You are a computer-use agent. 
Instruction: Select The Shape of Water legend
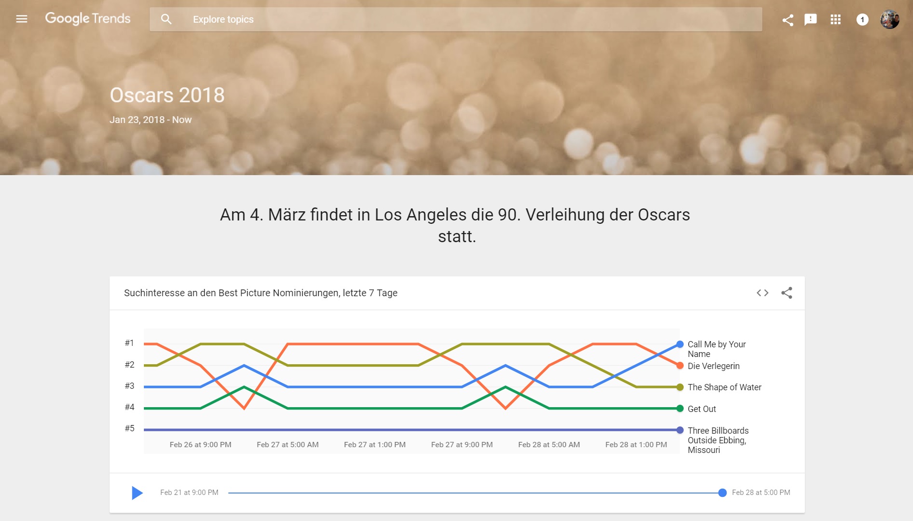click(724, 387)
